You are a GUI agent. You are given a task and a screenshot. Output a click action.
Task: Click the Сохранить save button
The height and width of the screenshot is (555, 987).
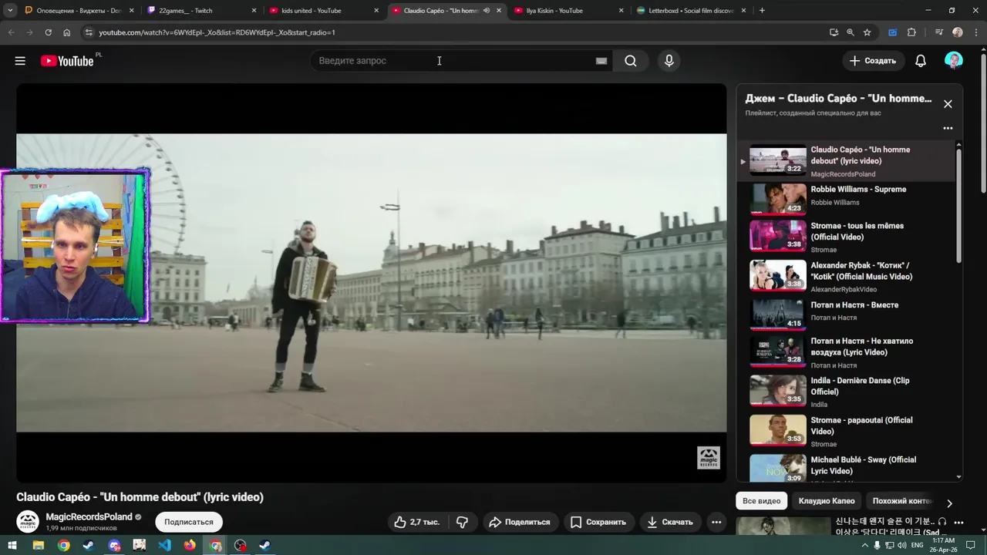[x=598, y=522]
